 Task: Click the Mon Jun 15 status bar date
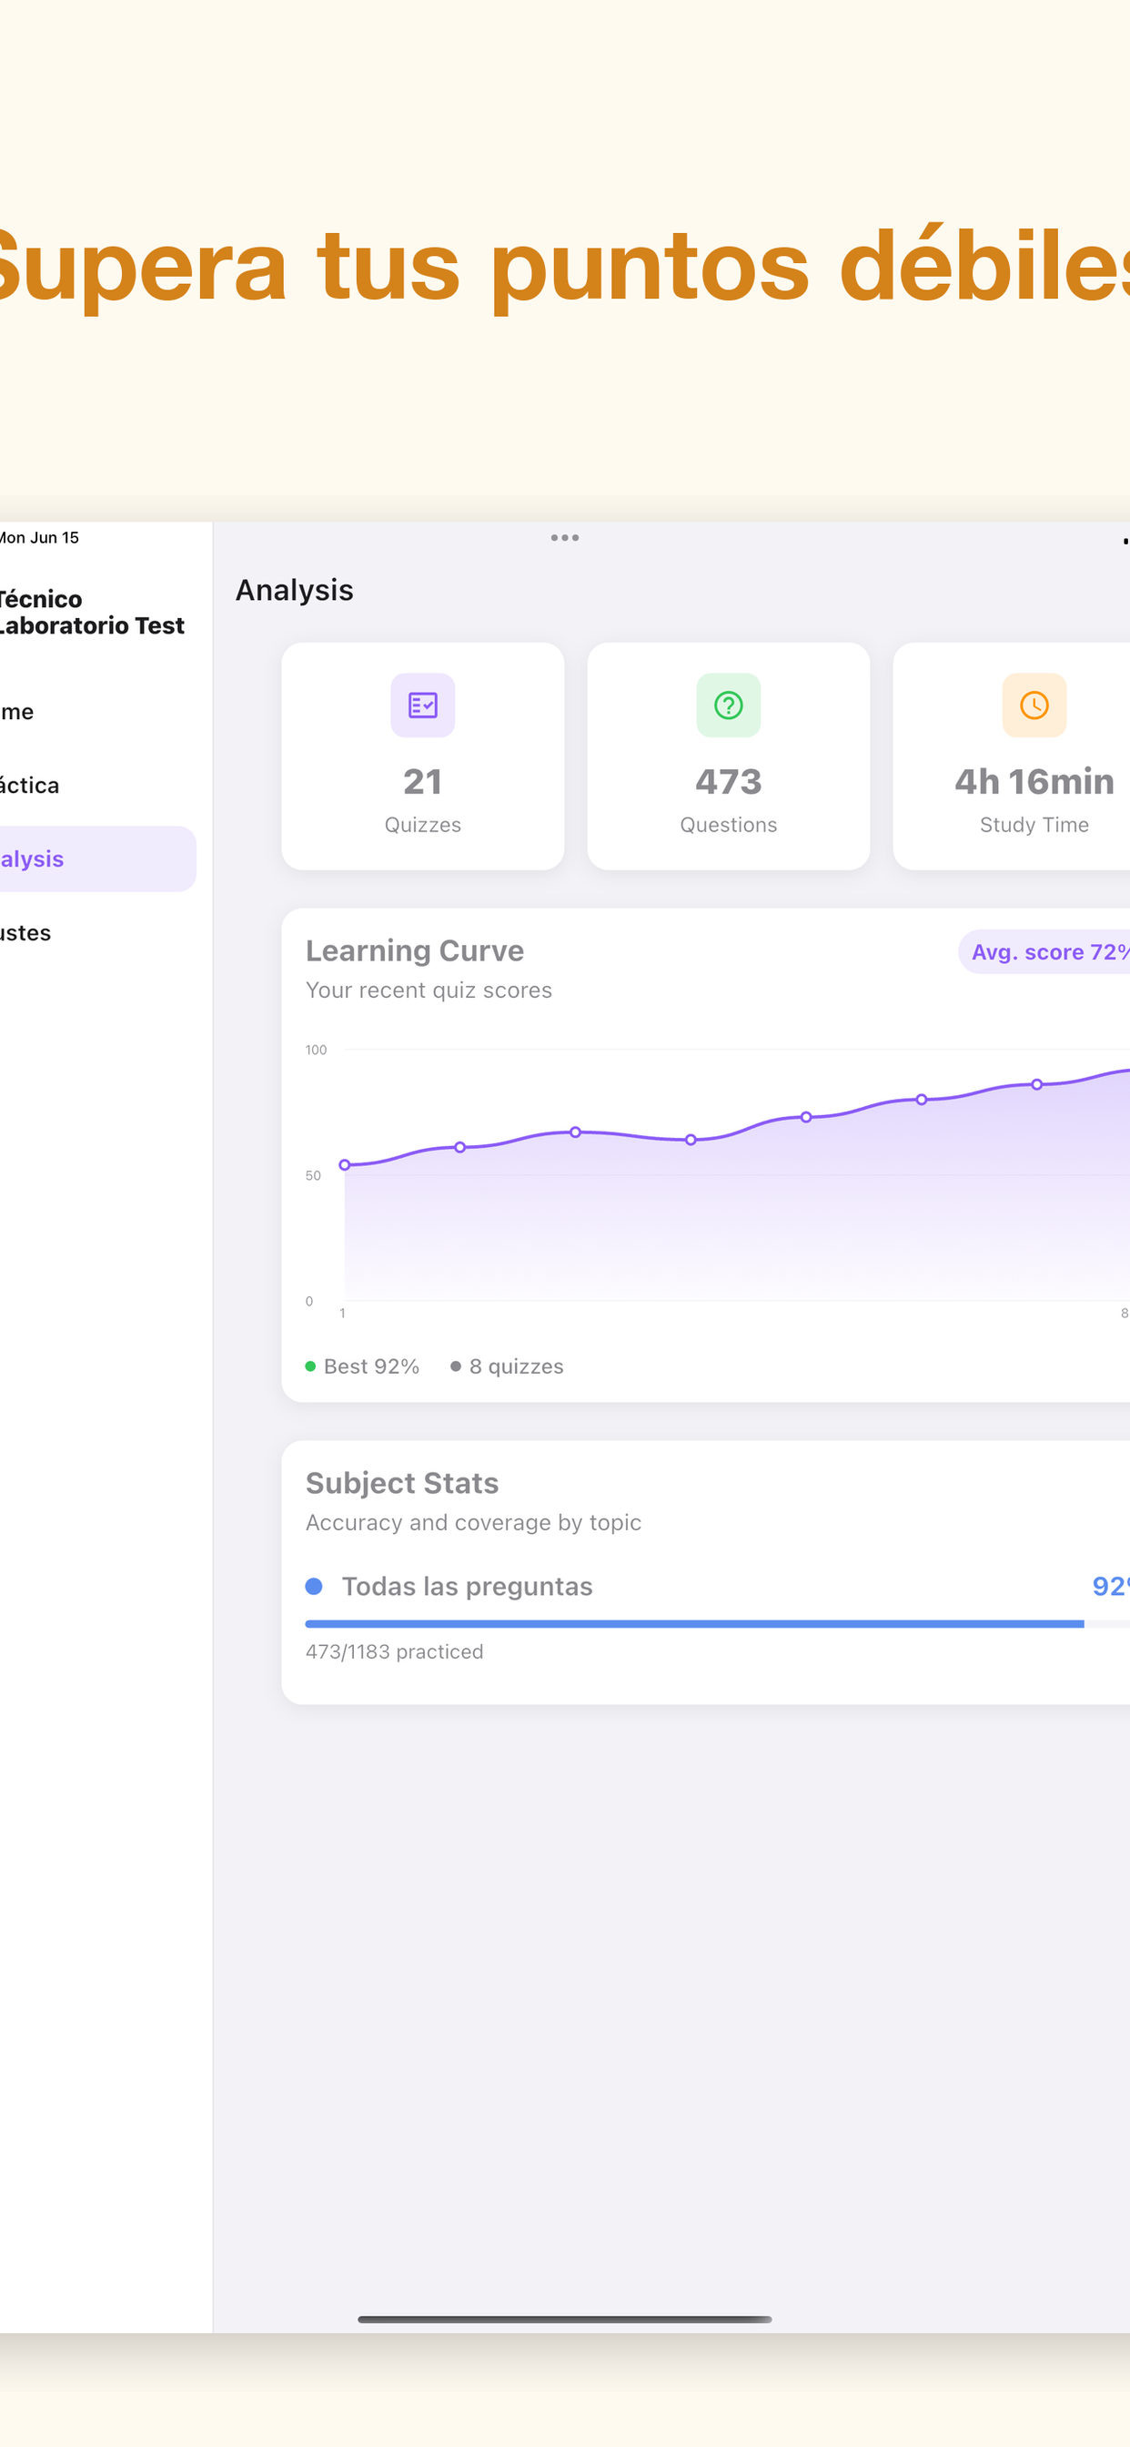pyautogui.click(x=39, y=538)
